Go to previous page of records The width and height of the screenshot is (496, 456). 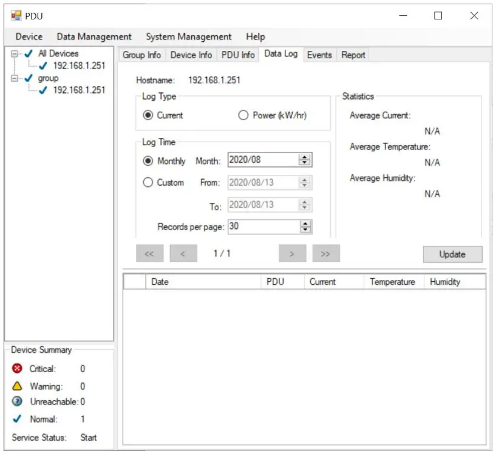pyautogui.click(x=183, y=254)
